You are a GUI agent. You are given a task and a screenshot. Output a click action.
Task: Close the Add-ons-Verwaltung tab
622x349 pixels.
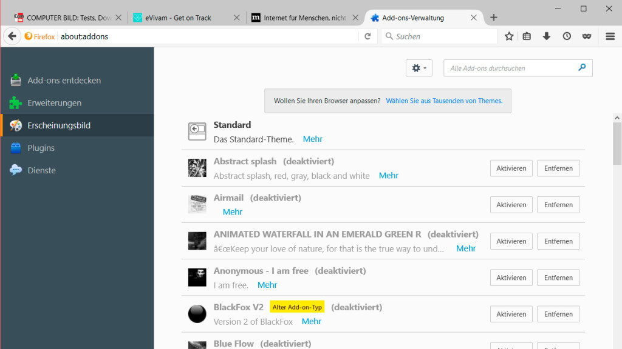[x=474, y=18]
